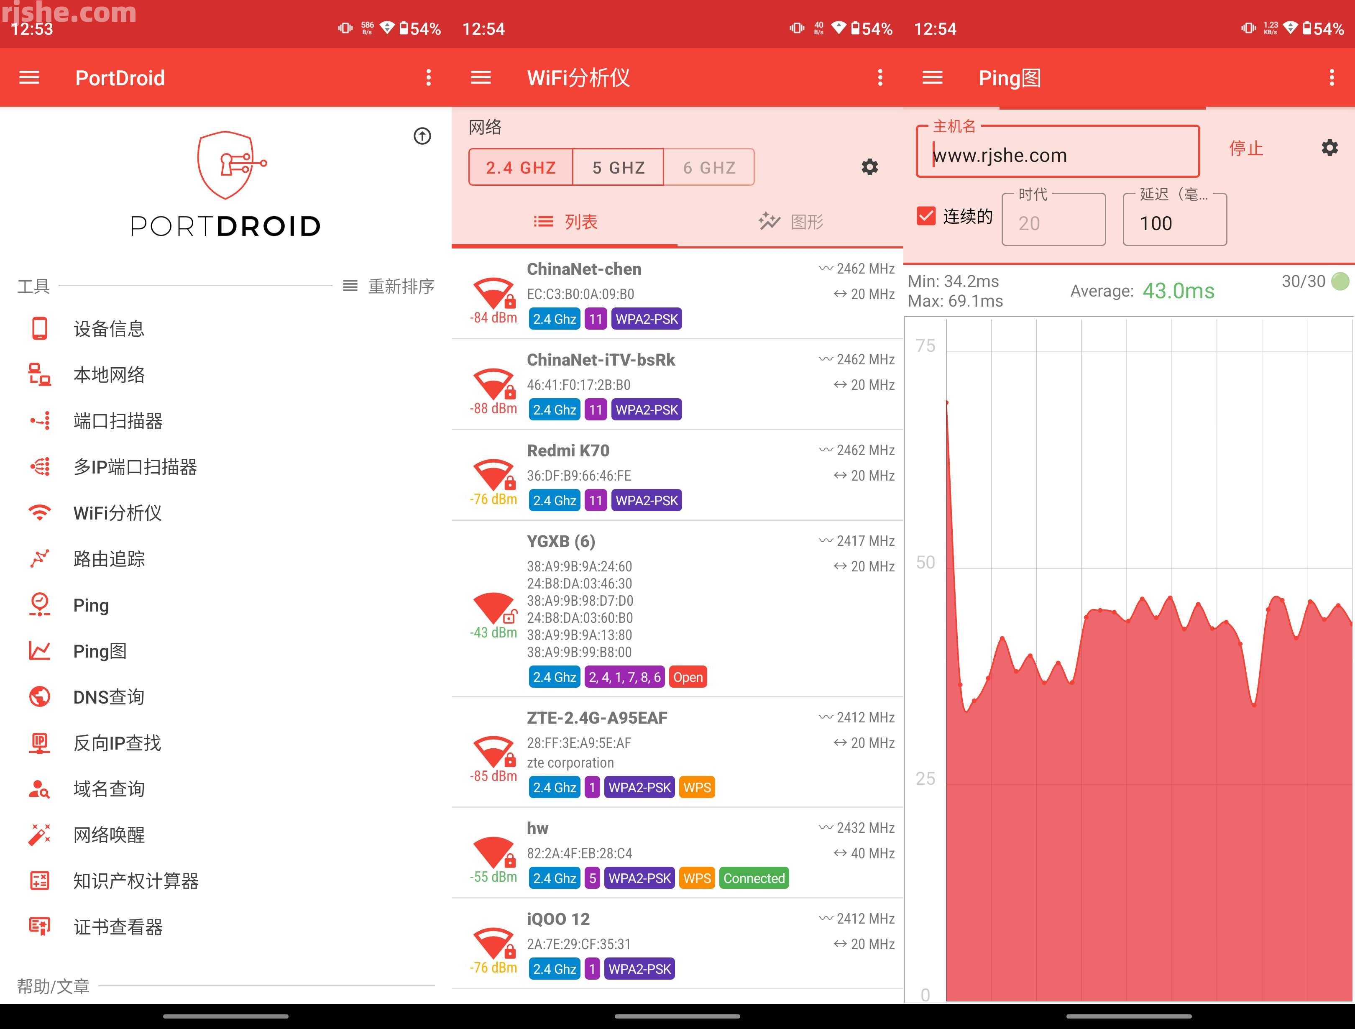1355x1029 pixels.
Task: Open 设备信息 device info tool
Action: 225,328
